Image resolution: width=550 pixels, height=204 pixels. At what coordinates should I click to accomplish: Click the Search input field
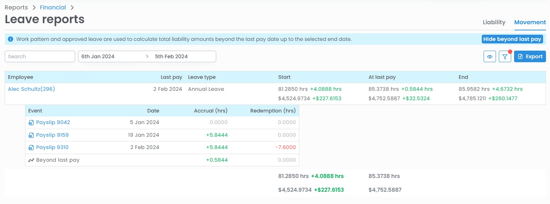(x=40, y=56)
